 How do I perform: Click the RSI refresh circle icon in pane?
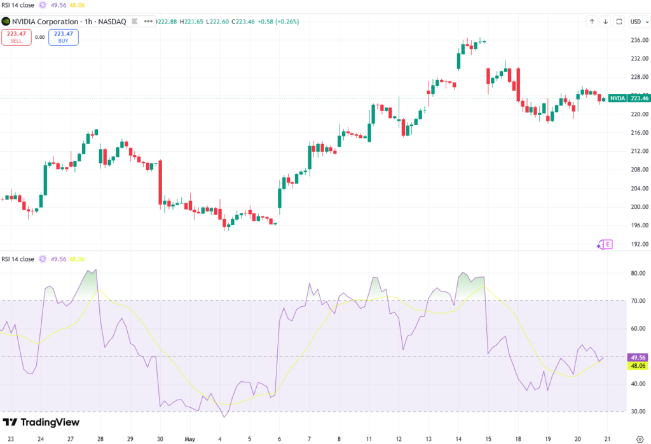(43, 259)
